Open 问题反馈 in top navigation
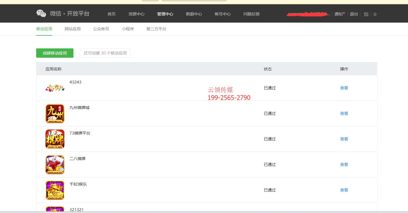 (252, 14)
